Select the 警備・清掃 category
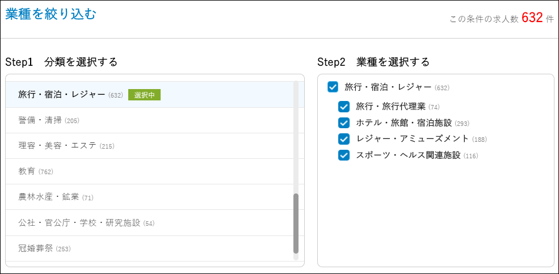Screen dimensions: 559x274 [40, 120]
